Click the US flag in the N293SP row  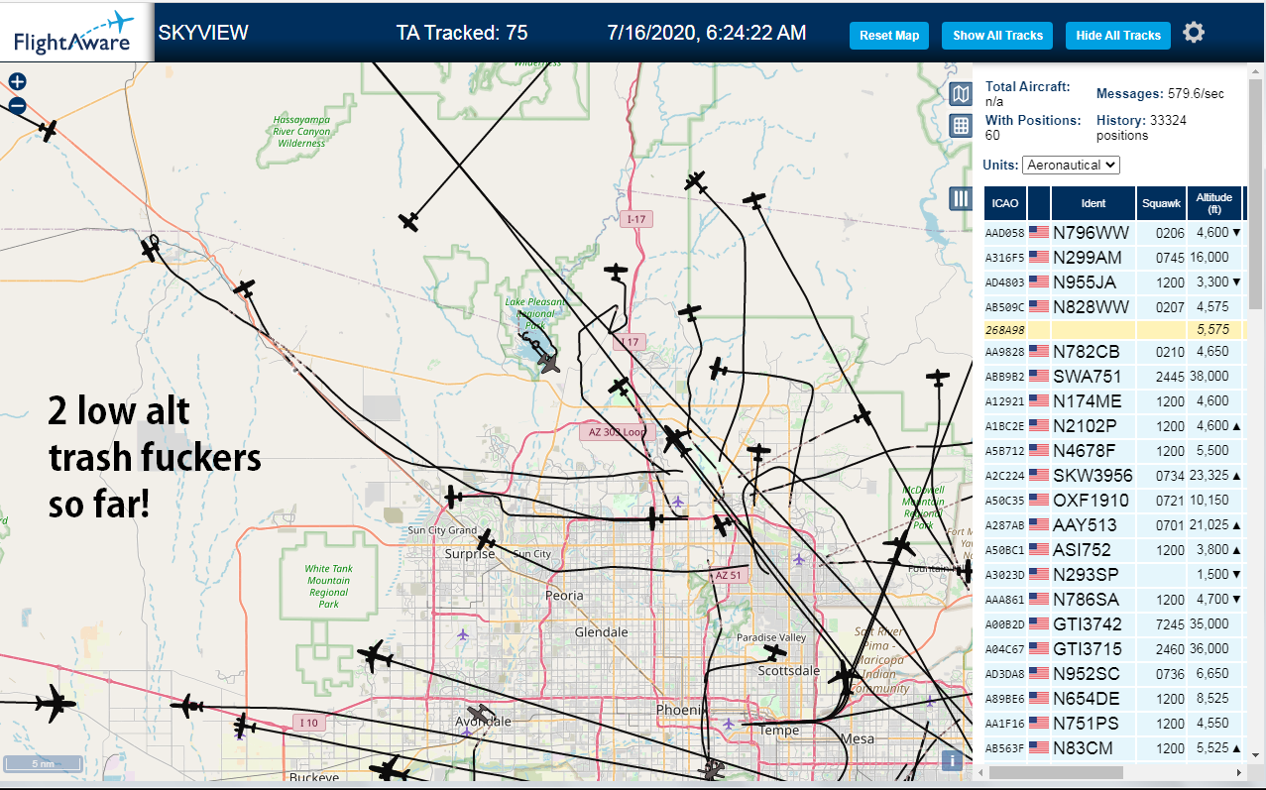1039,574
